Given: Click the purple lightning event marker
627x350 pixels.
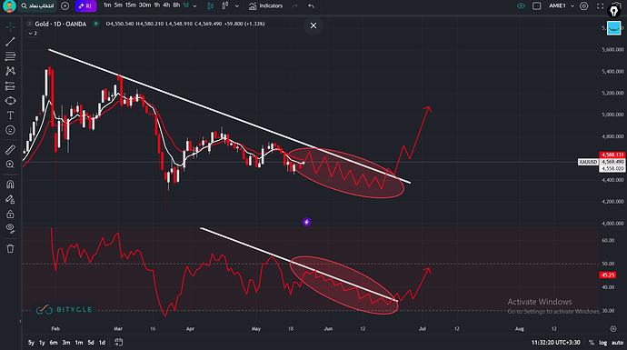Looking at the screenshot, I should pos(307,222).
